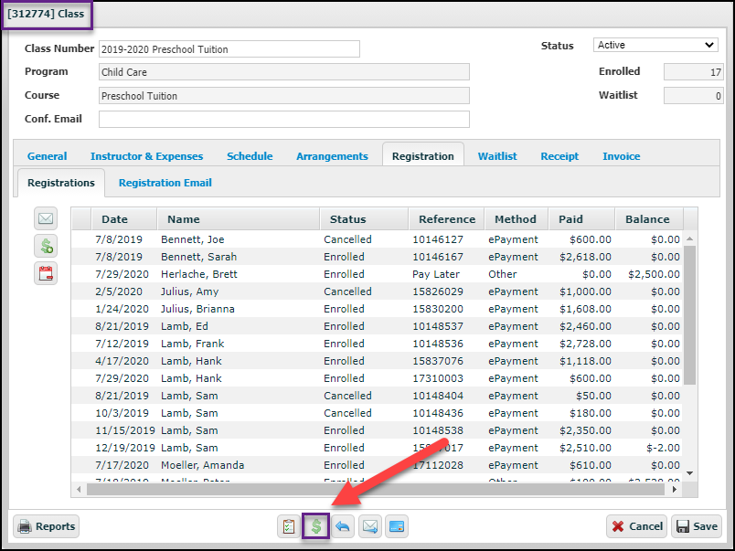The image size is (735, 551).
Task: Click reference number 15837076
Action: click(x=438, y=361)
